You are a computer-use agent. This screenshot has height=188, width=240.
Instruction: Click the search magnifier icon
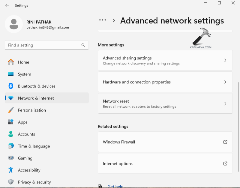point(83,45)
